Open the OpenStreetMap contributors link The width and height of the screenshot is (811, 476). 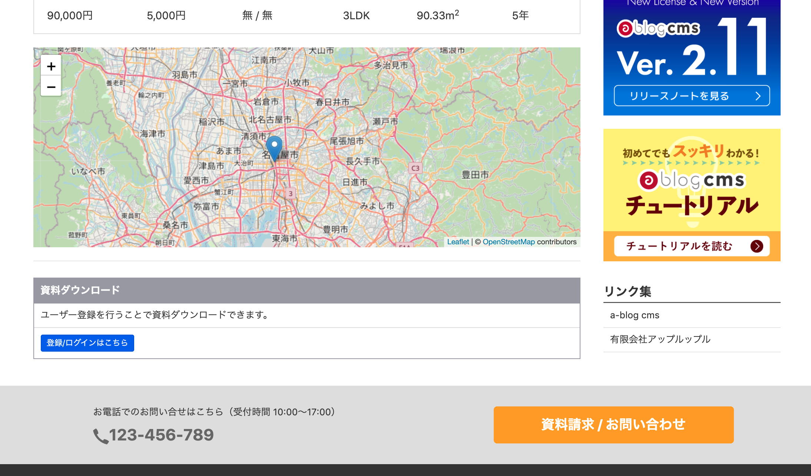(509, 242)
